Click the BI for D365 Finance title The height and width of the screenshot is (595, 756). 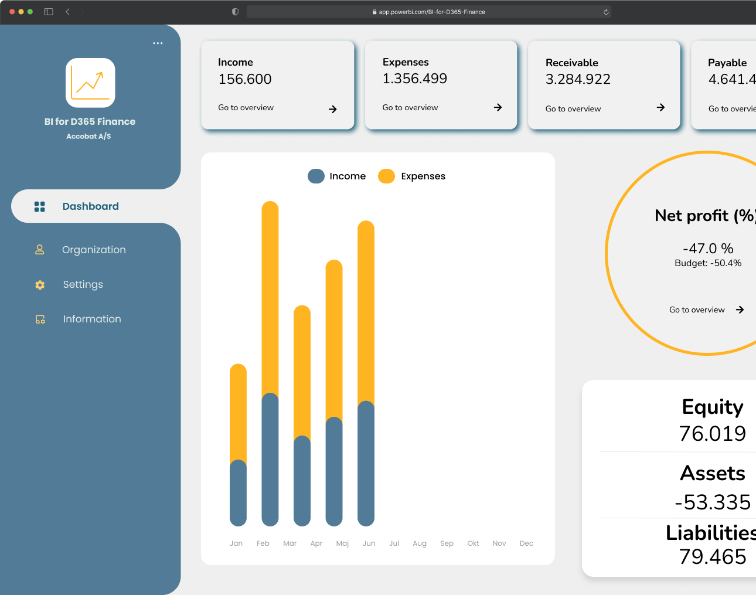[90, 121]
